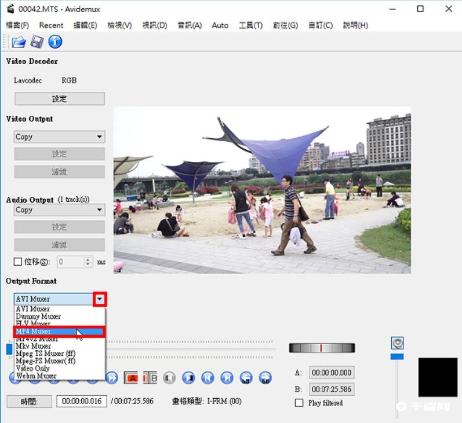
Task: Click the marker A time field
Action: pyautogui.click(x=332, y=373)
